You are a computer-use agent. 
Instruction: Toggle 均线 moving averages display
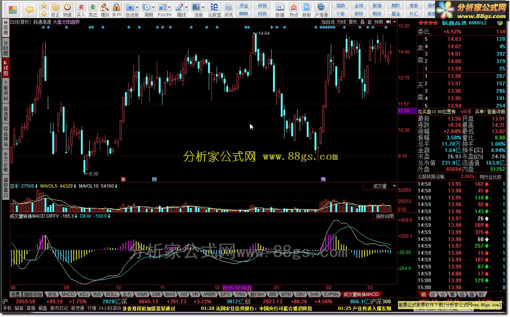342,22
